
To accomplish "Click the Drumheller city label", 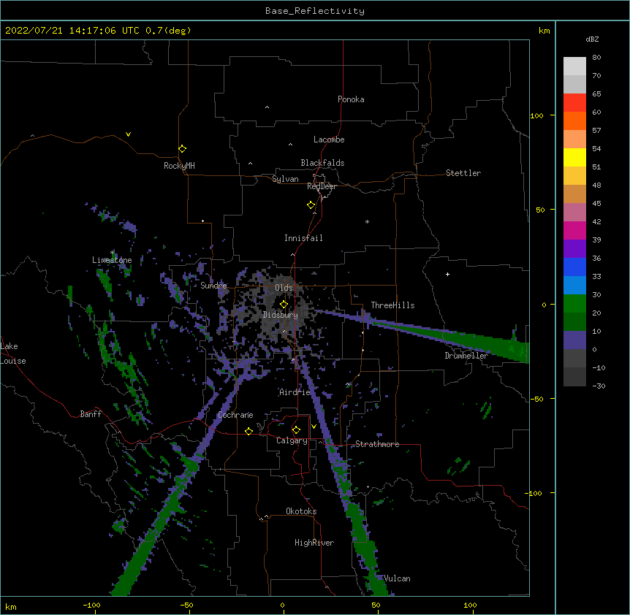I will pos(466,356).
